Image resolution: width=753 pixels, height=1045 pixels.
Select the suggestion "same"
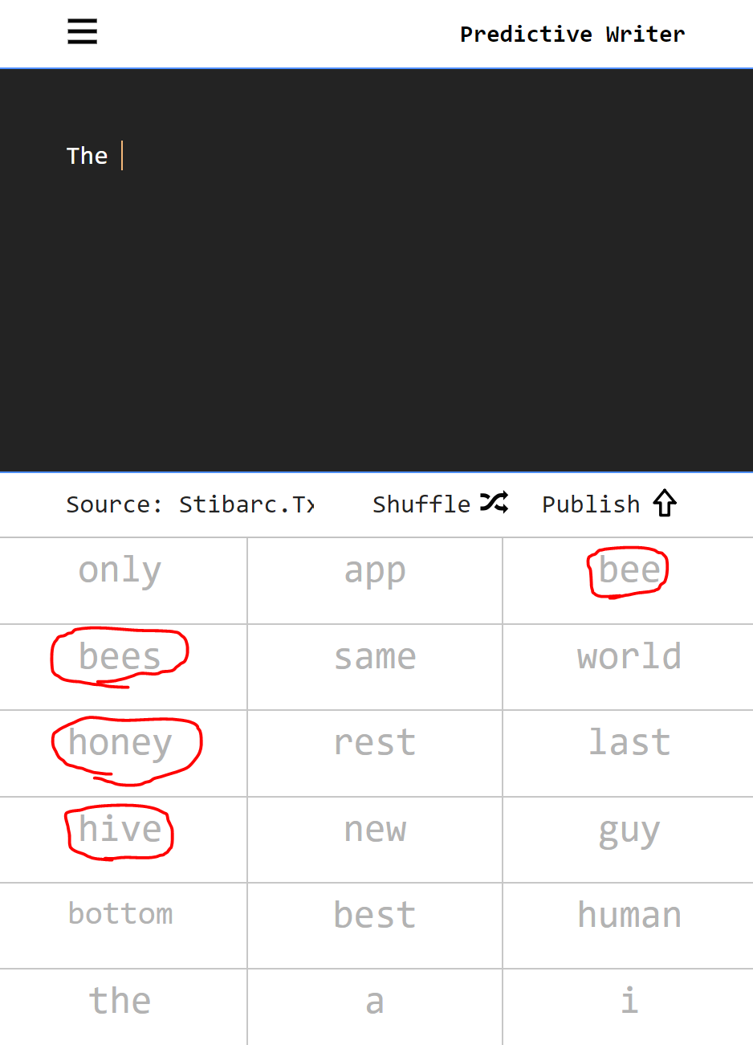click(x=375, y=657)
